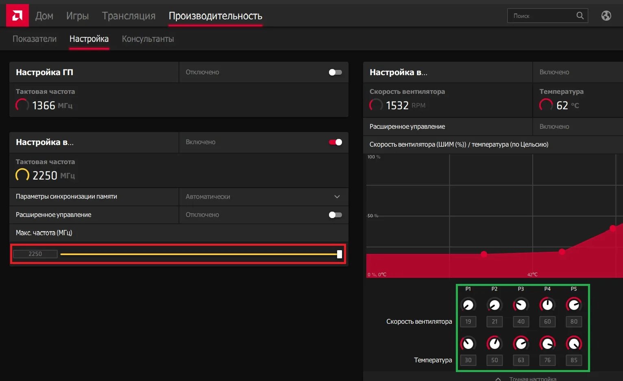The width and height of the screenshot is (623, 381).
Task: Click the P1 temperature value 30
Action: tap(468, 360)
